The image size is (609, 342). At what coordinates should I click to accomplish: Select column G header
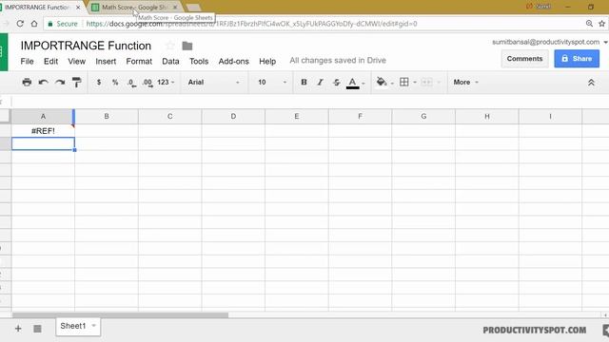point(423,116)
